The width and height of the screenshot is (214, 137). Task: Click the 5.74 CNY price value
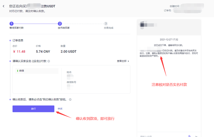click(x=43, y=52)
